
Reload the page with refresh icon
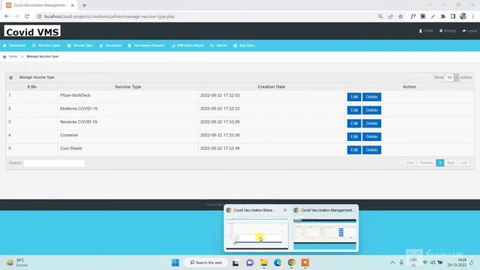tap(27, 16)
